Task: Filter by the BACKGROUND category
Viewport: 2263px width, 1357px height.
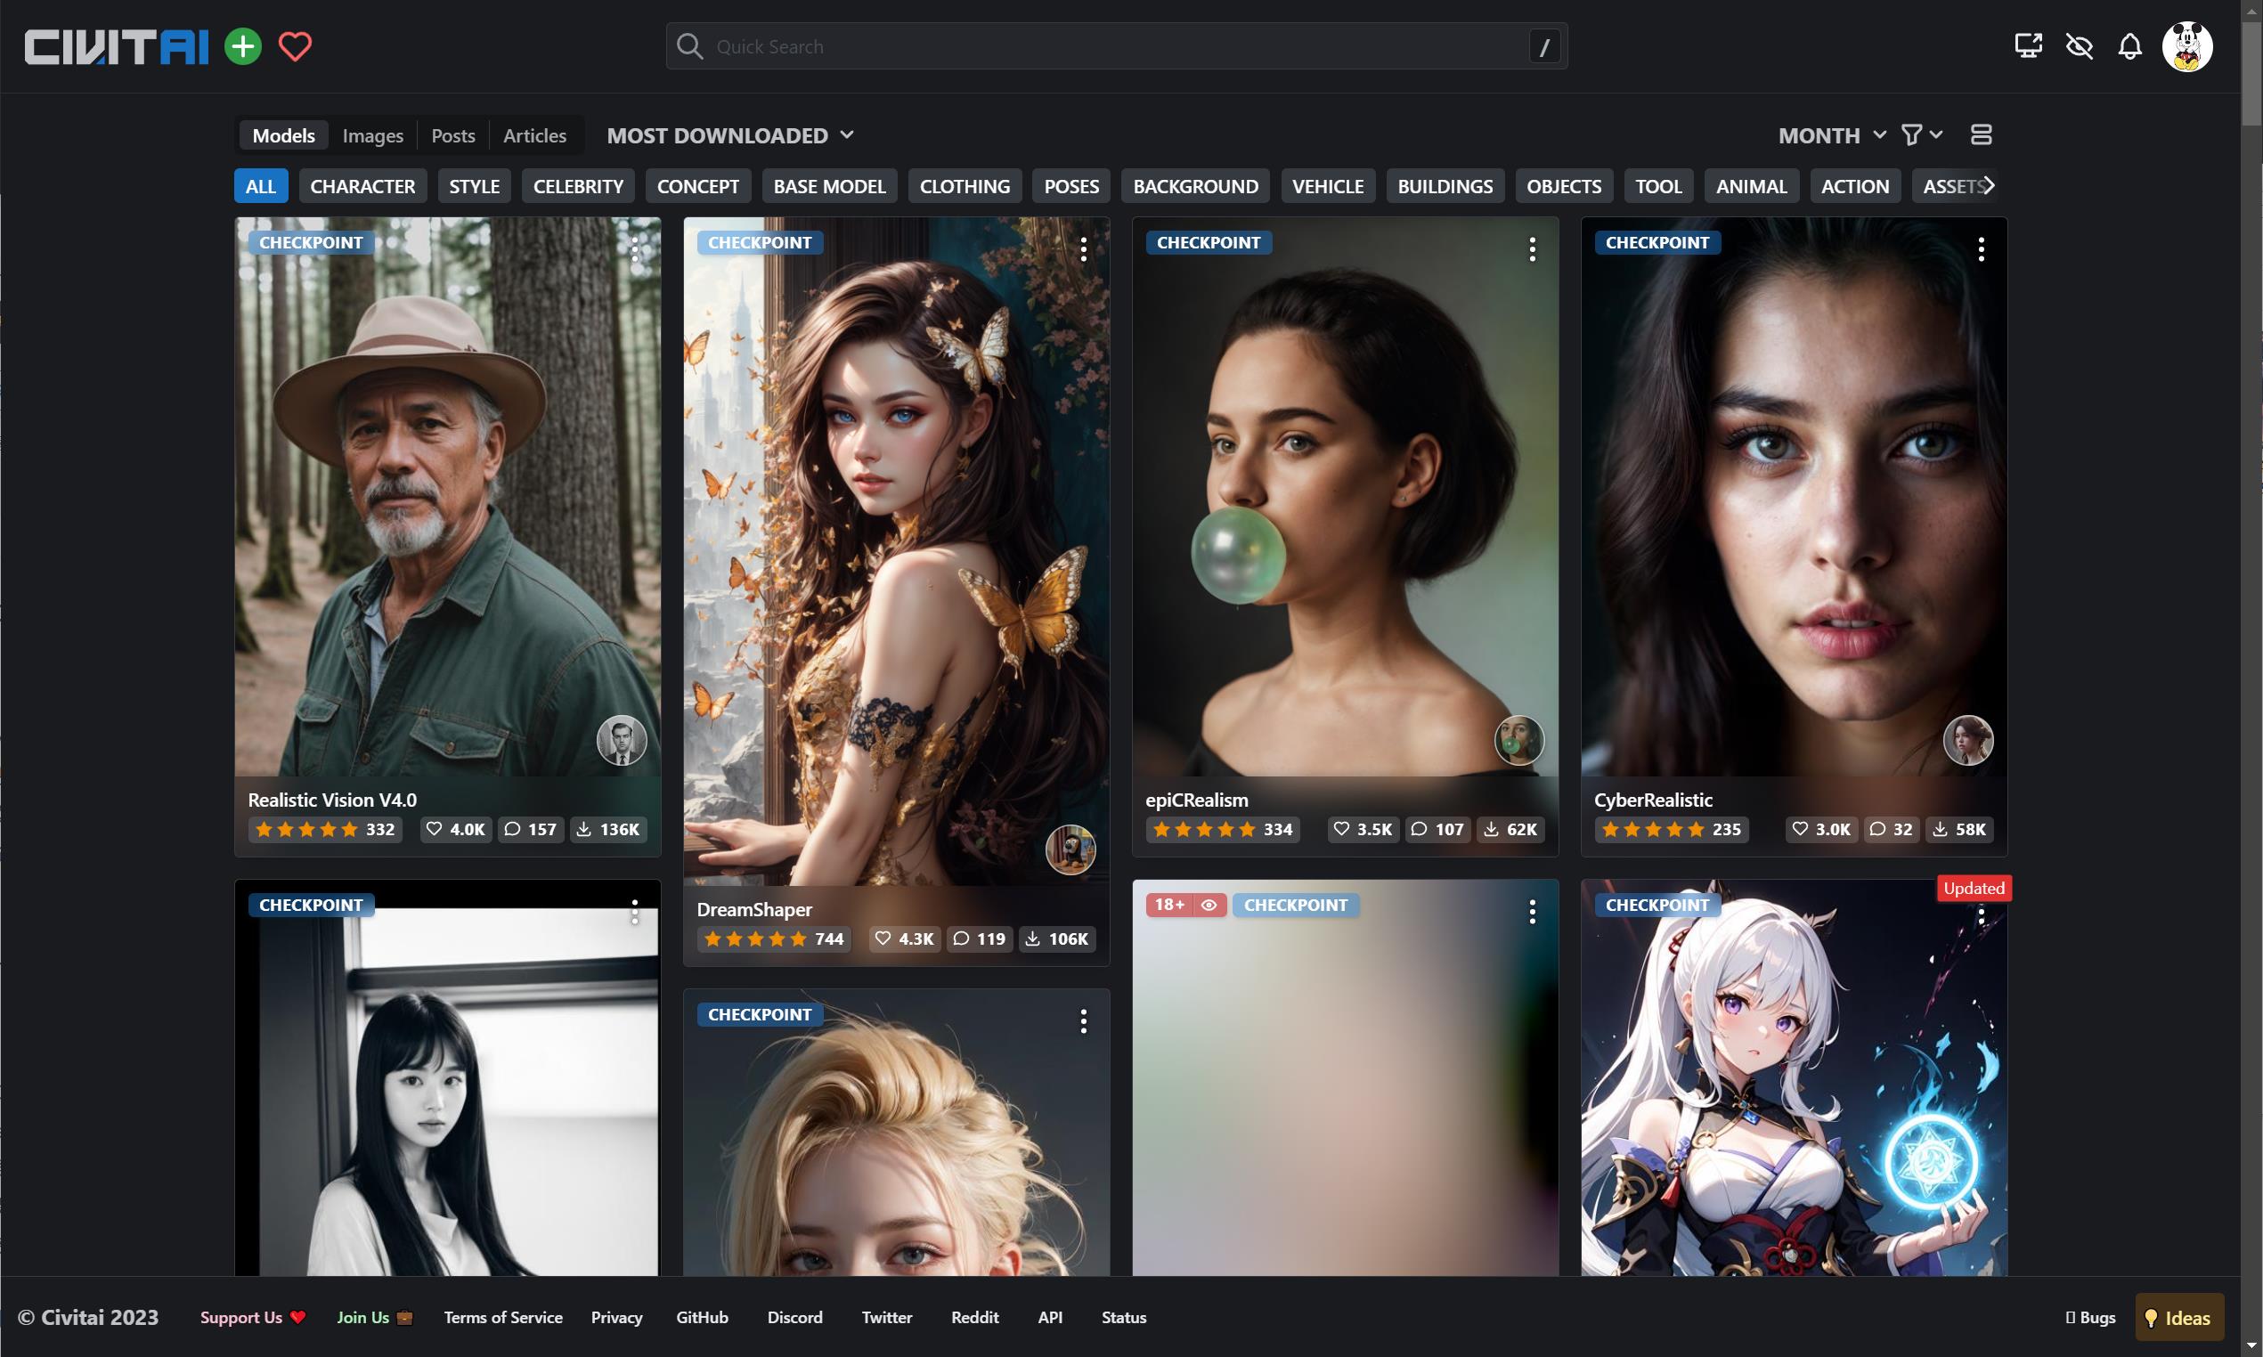Action: pyautogui.click(x=1196, y=185)
